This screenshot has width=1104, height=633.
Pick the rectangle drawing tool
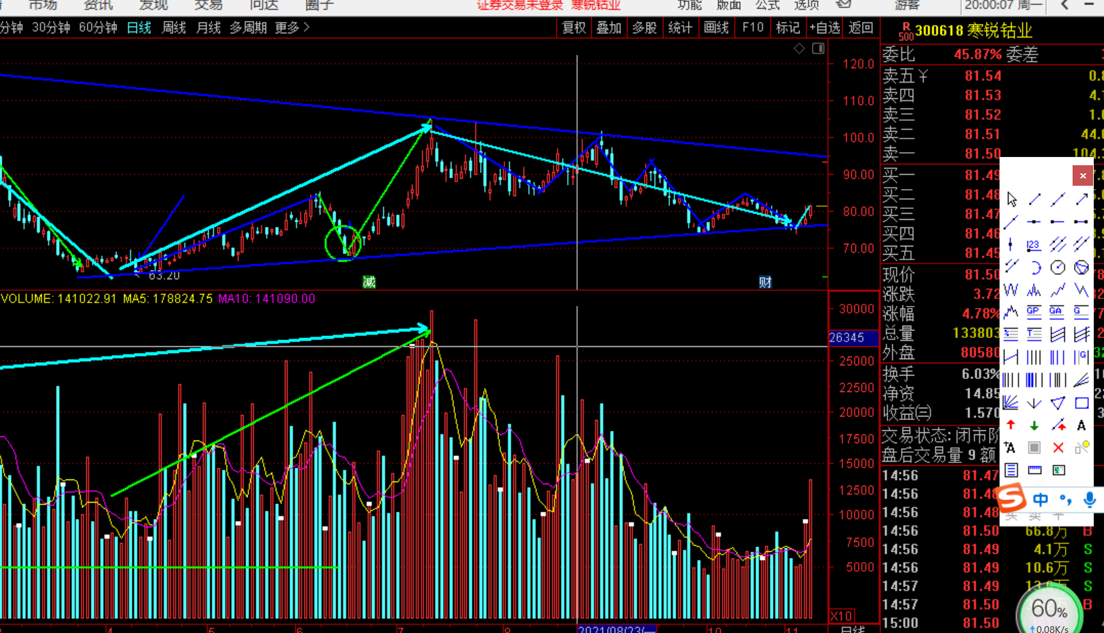pos(1081,403)
